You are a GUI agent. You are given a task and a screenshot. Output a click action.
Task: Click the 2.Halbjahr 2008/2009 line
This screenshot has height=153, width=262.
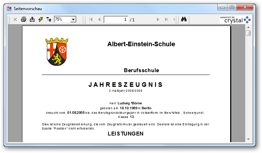[x=126, y=91]
